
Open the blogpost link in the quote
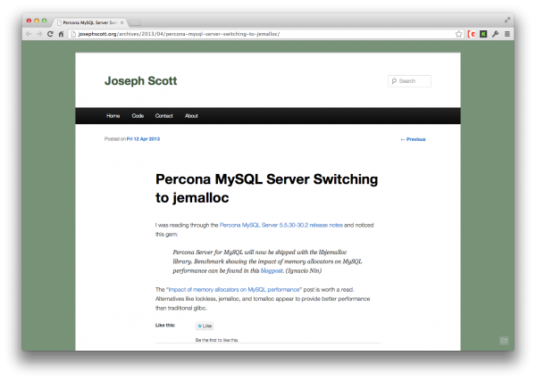click(x=272, y=270)
